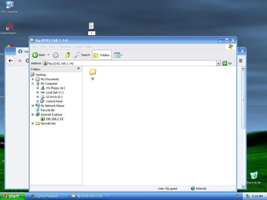Click the DataWagon desktop shortcut icon
The image size is (267, 200).
pyautogui.click(x=10, y=29)
